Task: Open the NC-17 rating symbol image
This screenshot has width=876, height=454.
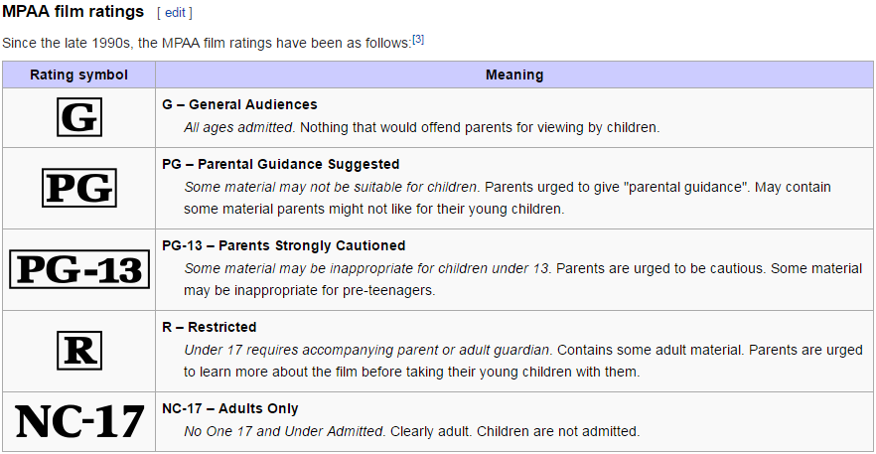Action: point(79,421)
